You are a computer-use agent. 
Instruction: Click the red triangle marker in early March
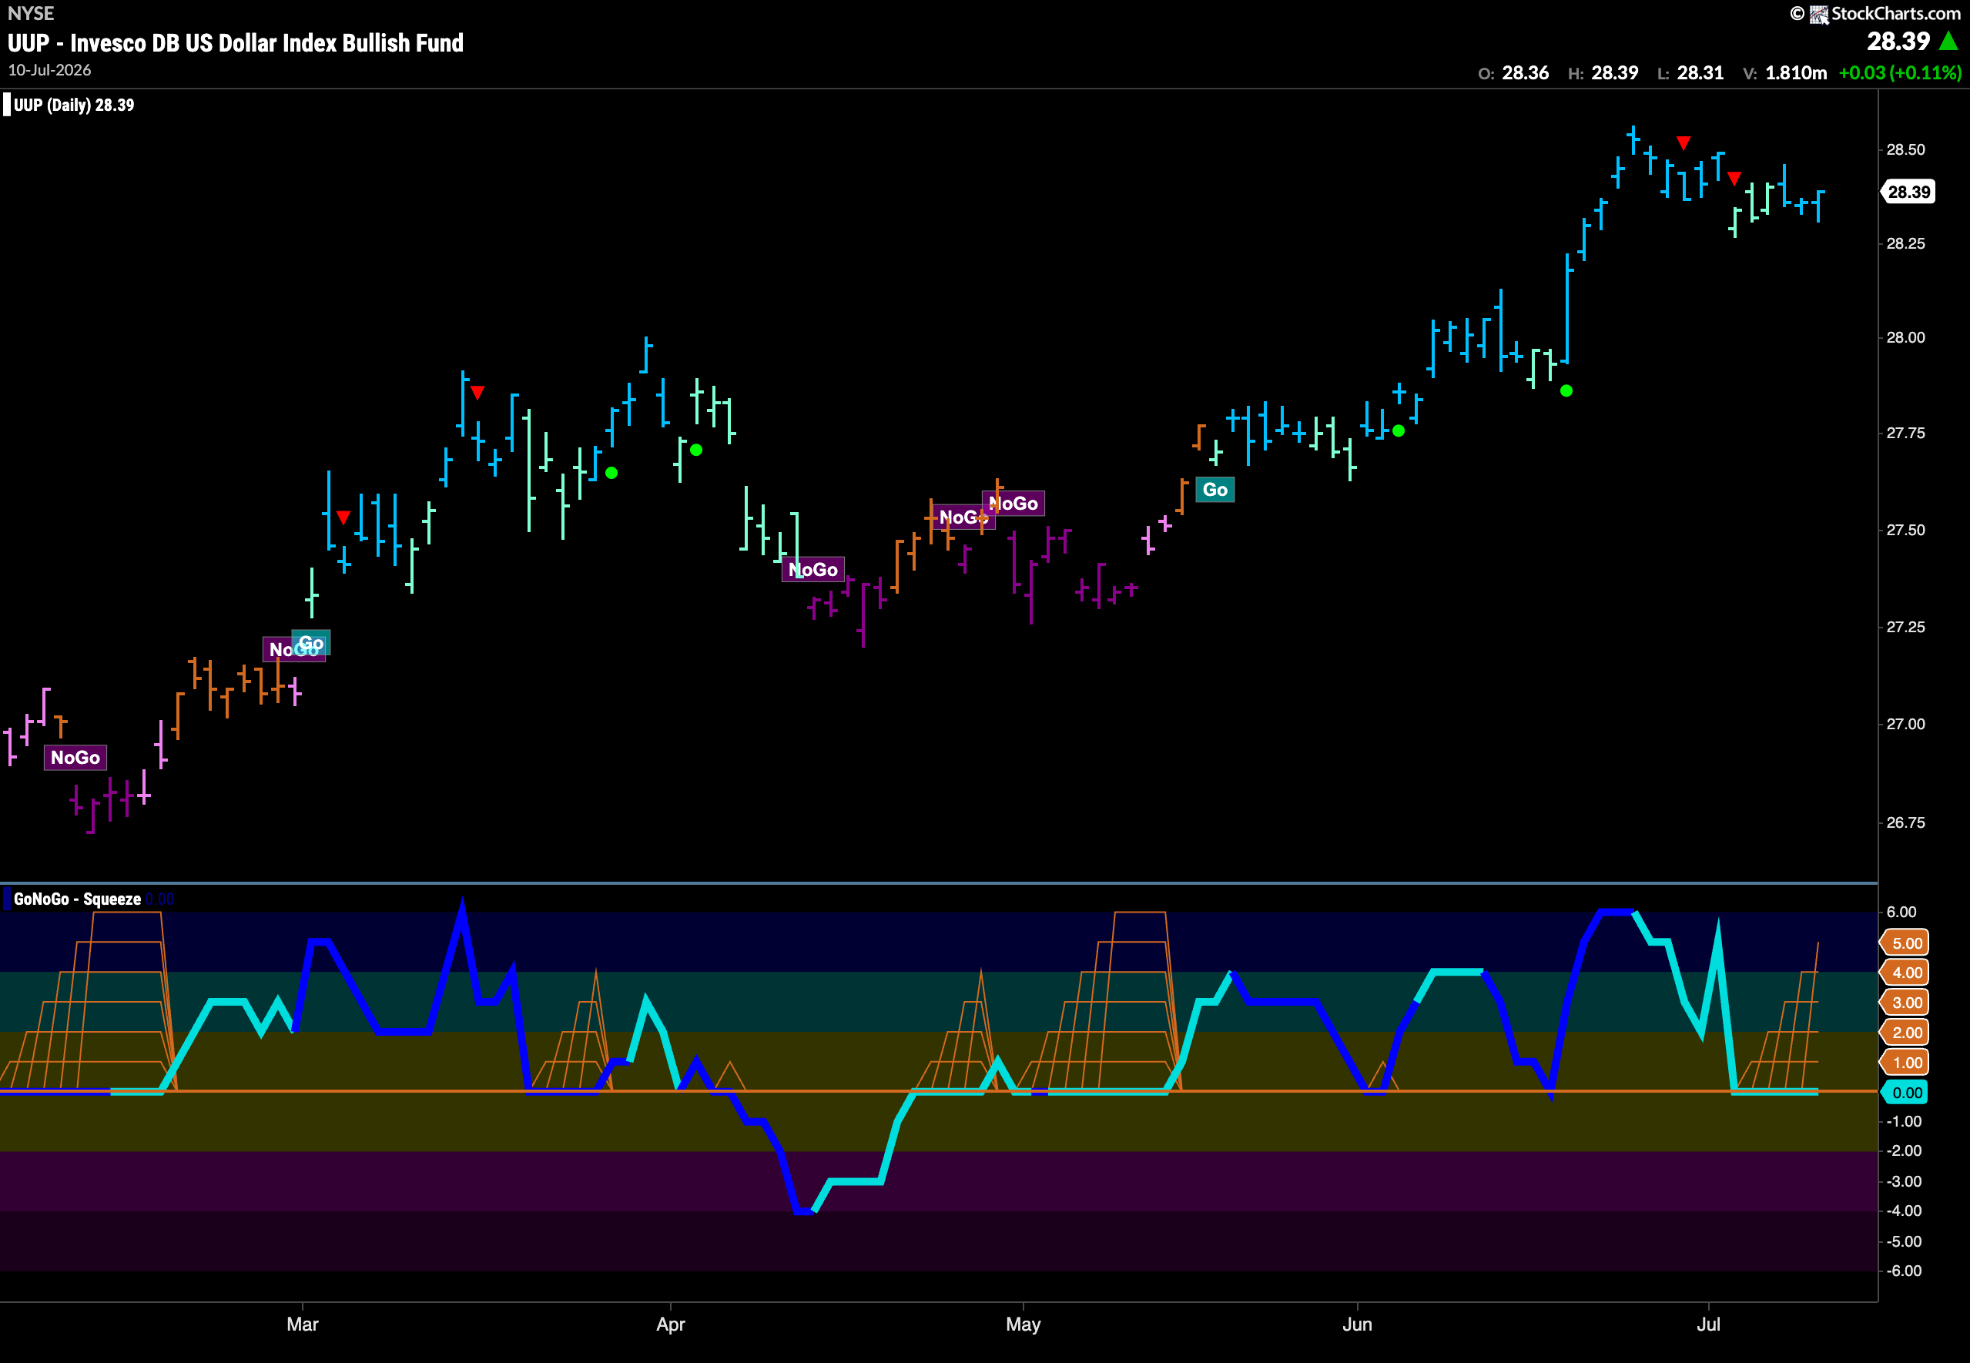343,517
